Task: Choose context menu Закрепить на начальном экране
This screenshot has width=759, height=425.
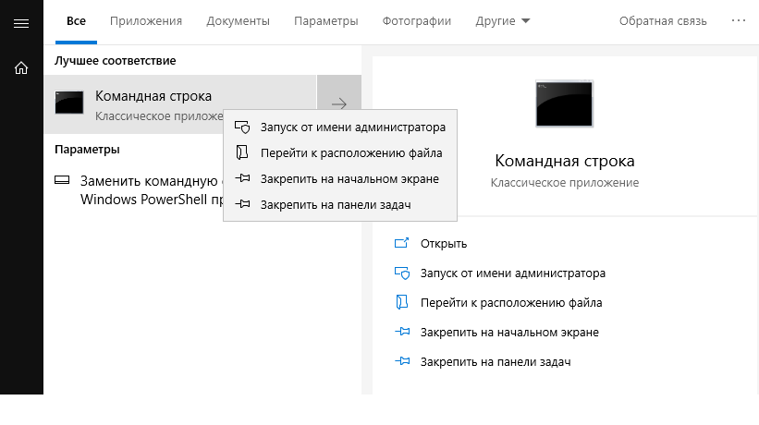Action: click(x=340, y=179)
